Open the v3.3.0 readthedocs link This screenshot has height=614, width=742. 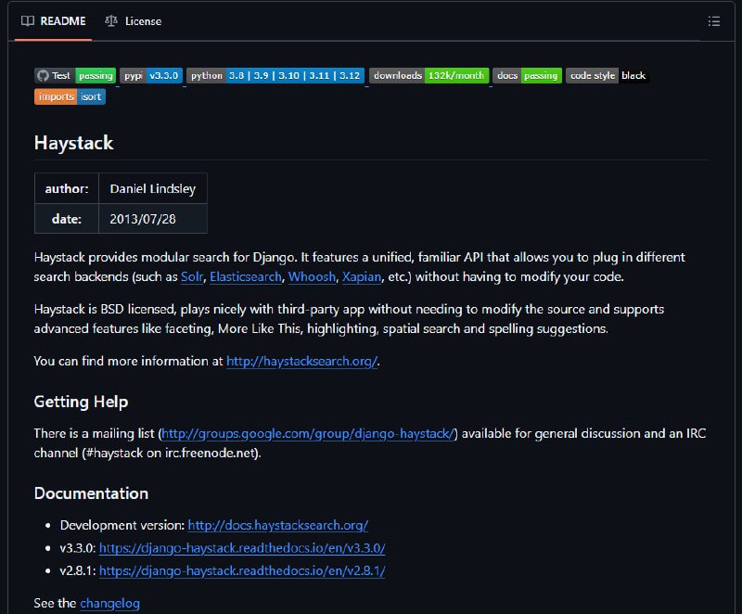242,548
